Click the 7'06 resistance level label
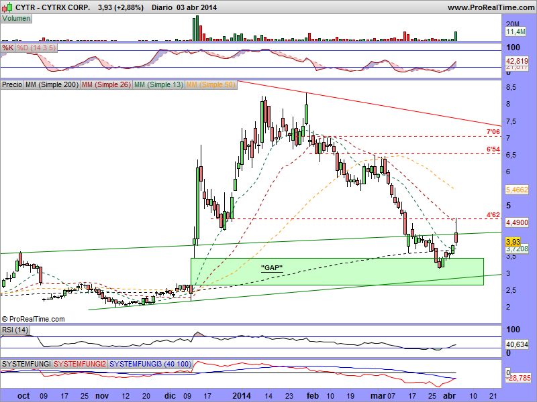Image resolution: width=537 pixels, height=402 pixels. point(493,132)
